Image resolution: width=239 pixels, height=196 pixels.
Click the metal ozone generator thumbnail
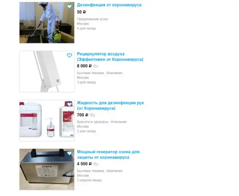point(47,169)
